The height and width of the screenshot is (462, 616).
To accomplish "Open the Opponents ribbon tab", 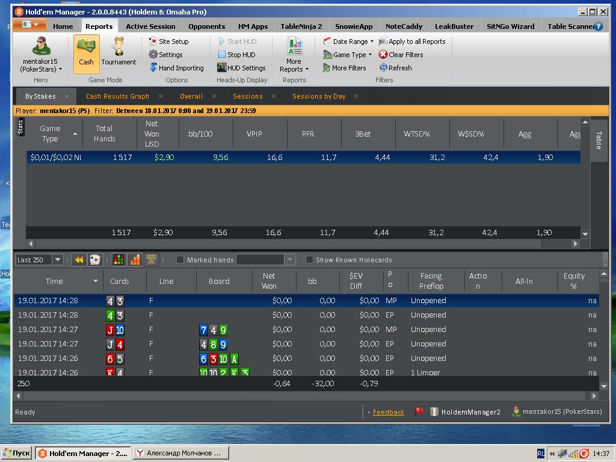I will (207, 26).
